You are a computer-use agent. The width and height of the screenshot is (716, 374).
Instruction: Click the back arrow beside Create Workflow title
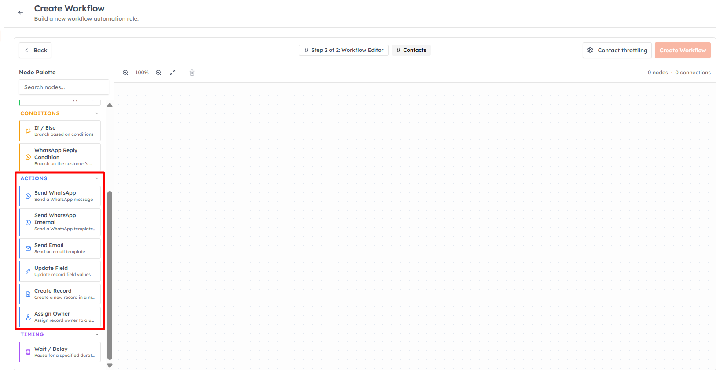21,12
